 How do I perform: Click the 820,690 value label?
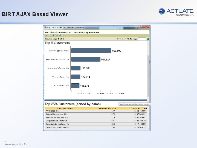point(117,51)
